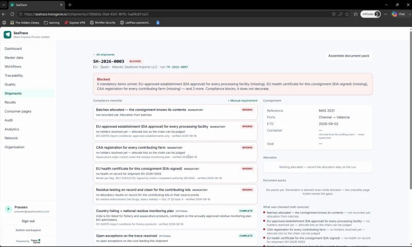Viewport: 412px width, 247px height.
Task: Click the password key icon in address bar
Action: tap(340, 14)
